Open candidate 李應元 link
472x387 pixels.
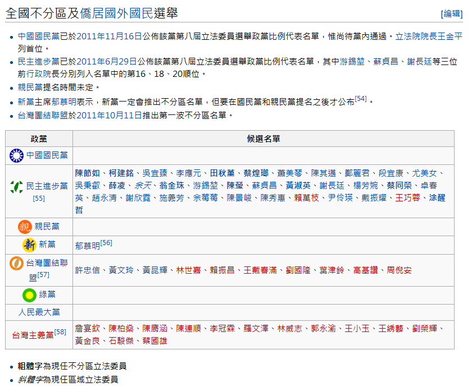(189, 173)
